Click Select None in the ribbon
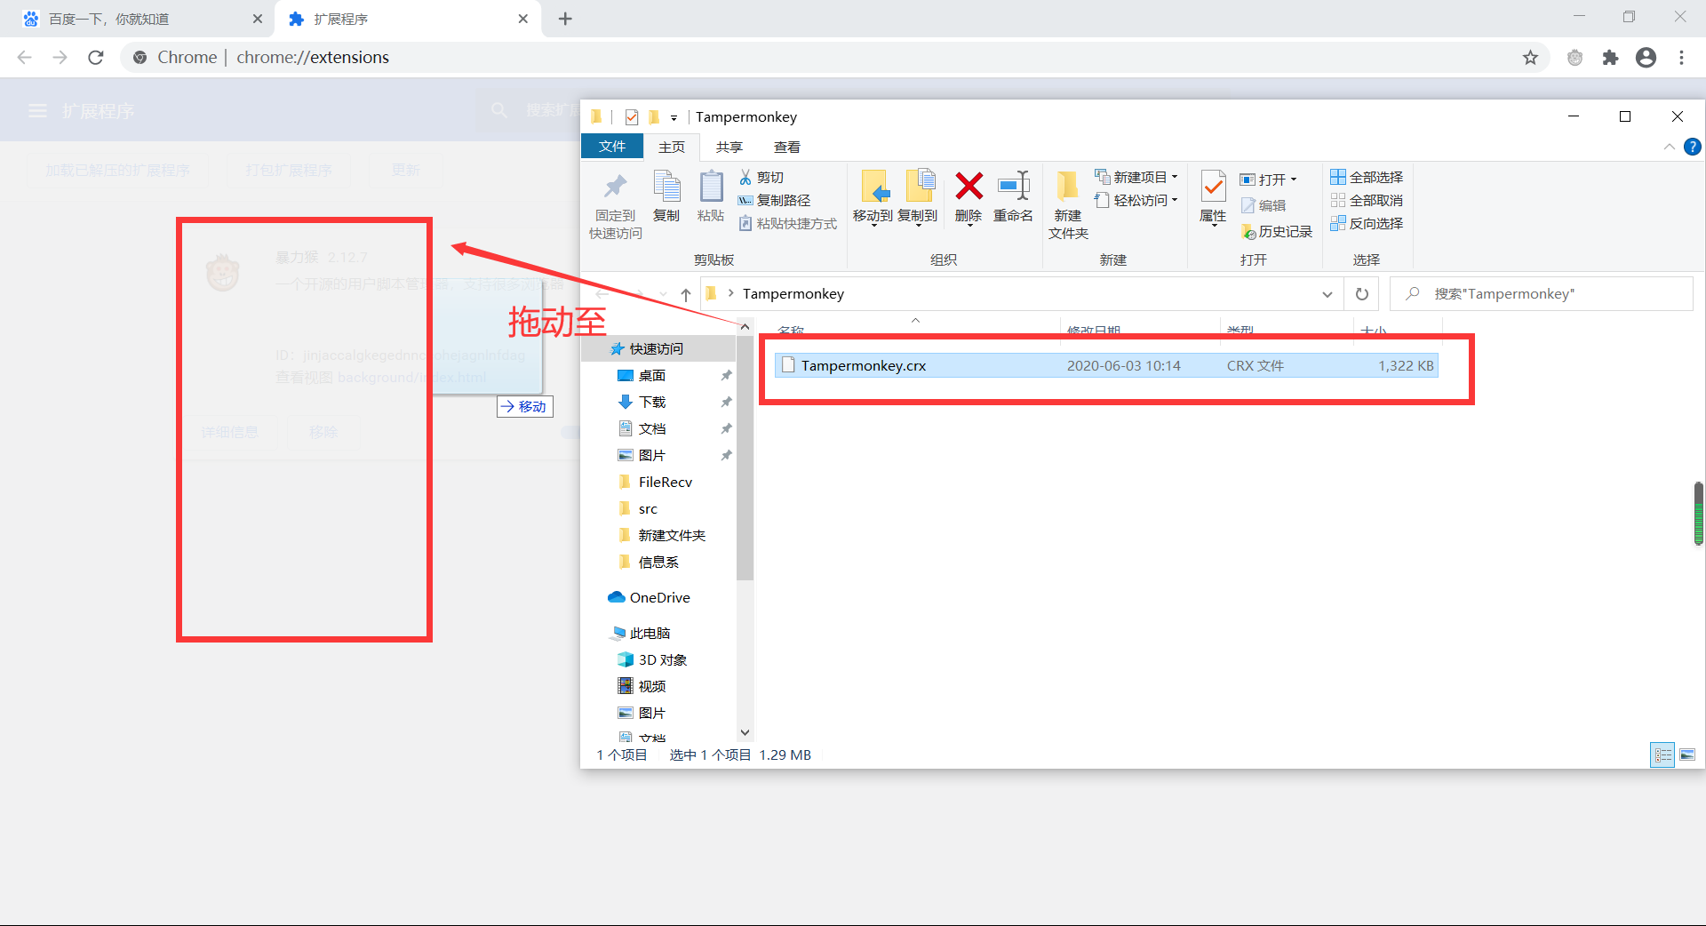1706x926 pixels. pos(1367,200)
